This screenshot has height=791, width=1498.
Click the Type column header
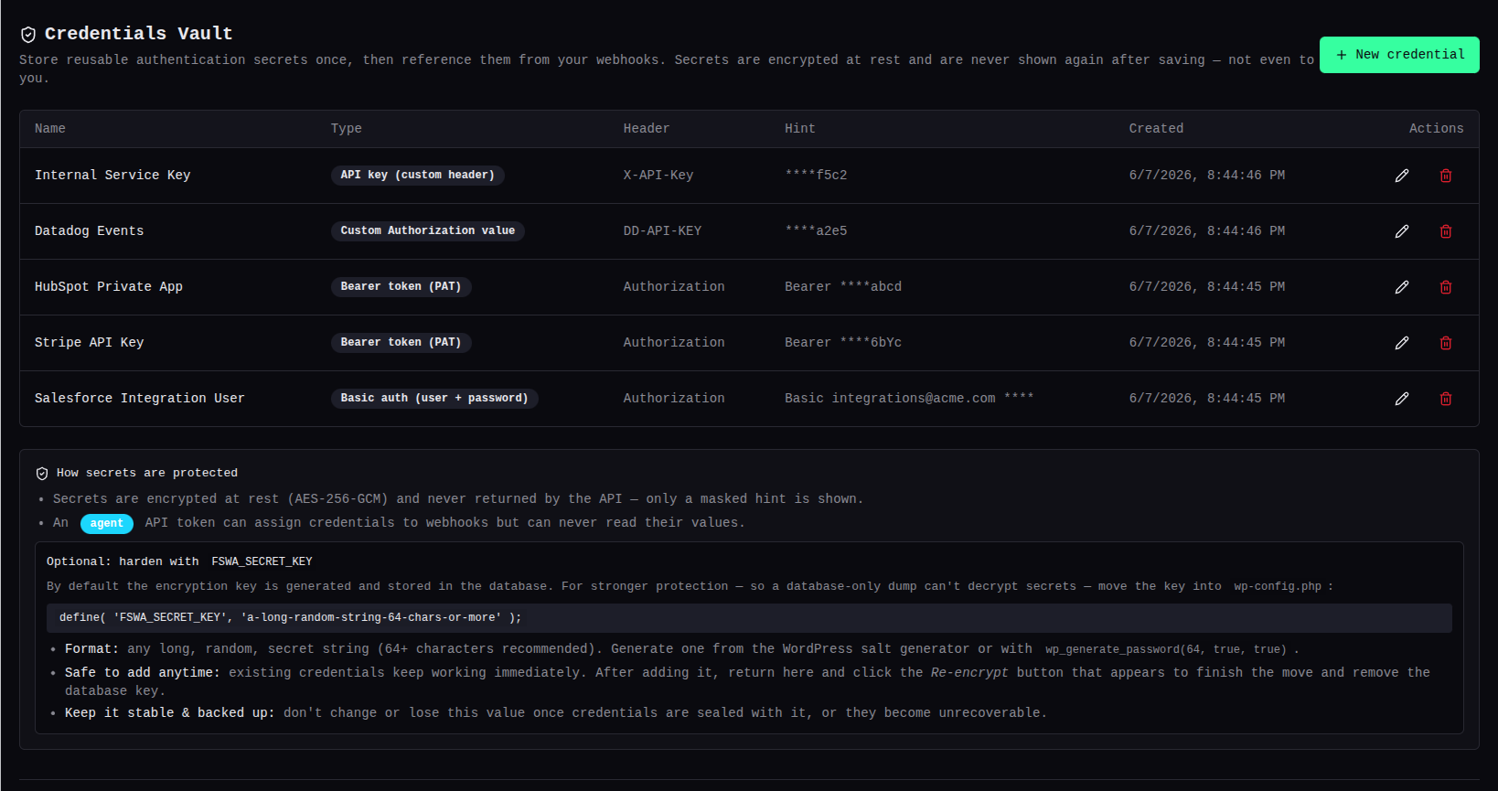[x=347, y=129]
